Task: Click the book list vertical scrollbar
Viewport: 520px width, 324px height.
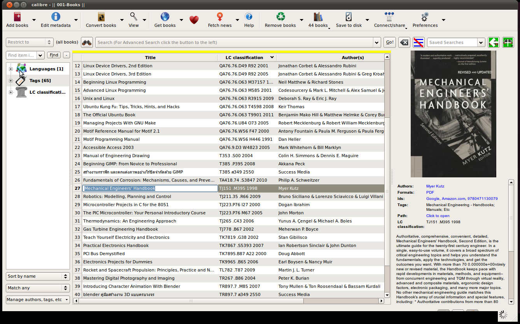Action: tap(387, 176)
